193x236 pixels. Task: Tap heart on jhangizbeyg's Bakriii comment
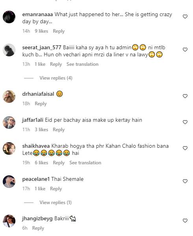pyautogui.click(x=185, y=221)
